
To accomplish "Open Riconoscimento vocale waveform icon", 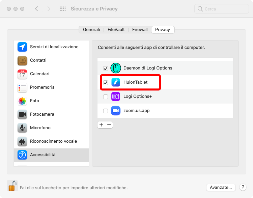I will 22,141.
